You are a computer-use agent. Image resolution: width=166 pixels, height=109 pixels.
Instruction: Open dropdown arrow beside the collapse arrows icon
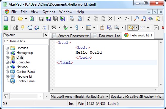[x=59, y=28]
